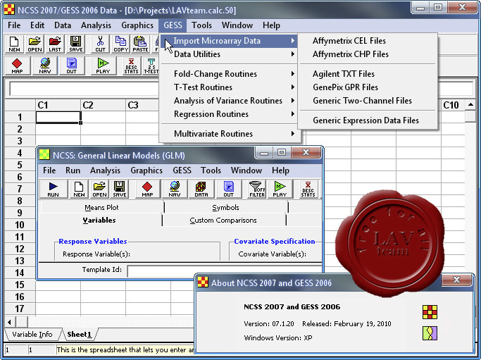Click the cell entry bar above the spreadsheet
This screenshot has height=360, width=481.
[x=241, y=89]
